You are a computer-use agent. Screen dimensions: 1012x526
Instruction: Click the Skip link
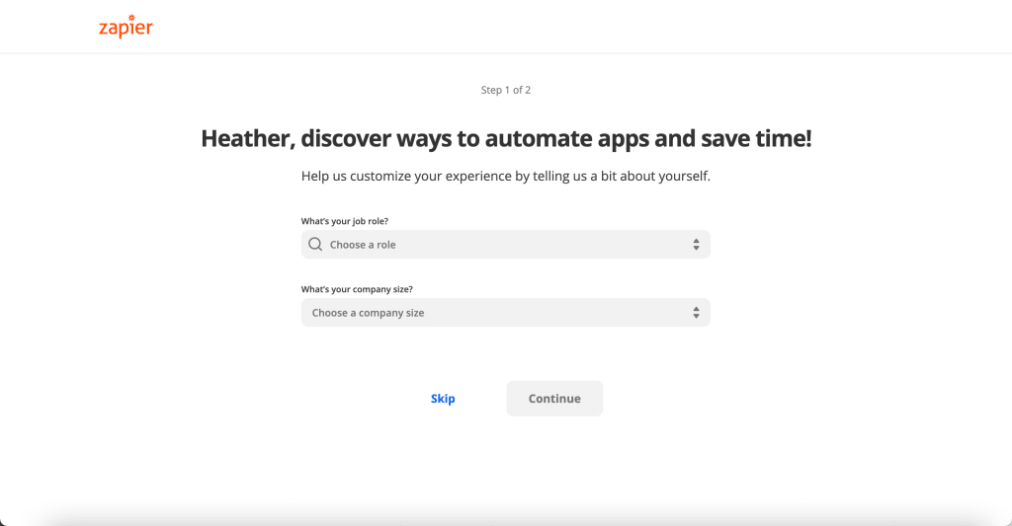pyautogui.click(x=443, y=399)
